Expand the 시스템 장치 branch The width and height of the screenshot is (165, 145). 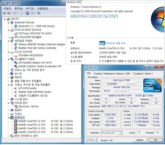tap(9, 99)
